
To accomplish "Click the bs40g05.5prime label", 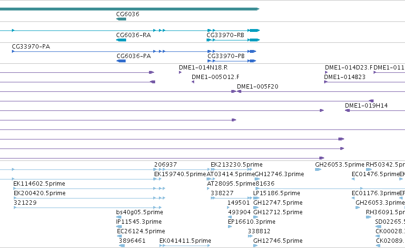I will click(140, 213).
